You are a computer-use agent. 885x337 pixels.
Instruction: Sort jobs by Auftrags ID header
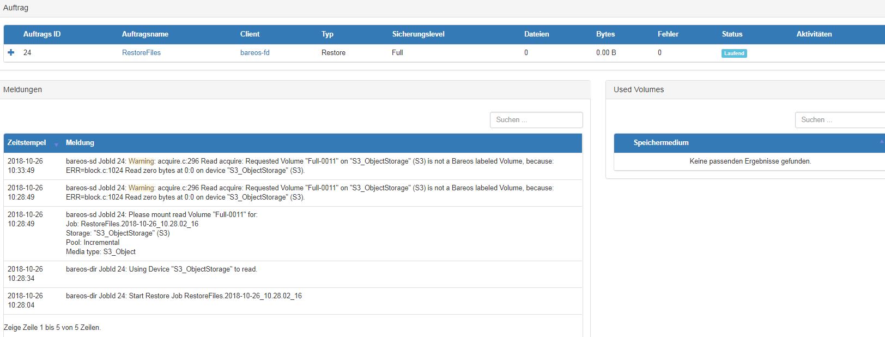coord(42,34)
